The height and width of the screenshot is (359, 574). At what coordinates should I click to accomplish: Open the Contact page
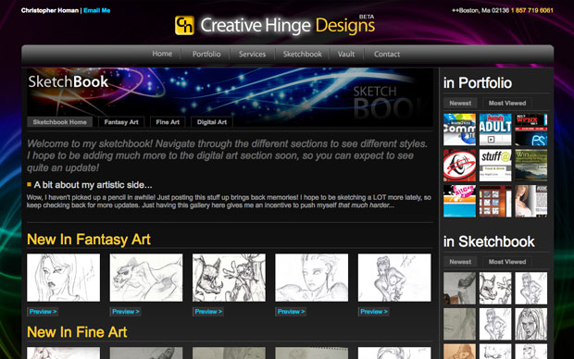click(387, 55)
